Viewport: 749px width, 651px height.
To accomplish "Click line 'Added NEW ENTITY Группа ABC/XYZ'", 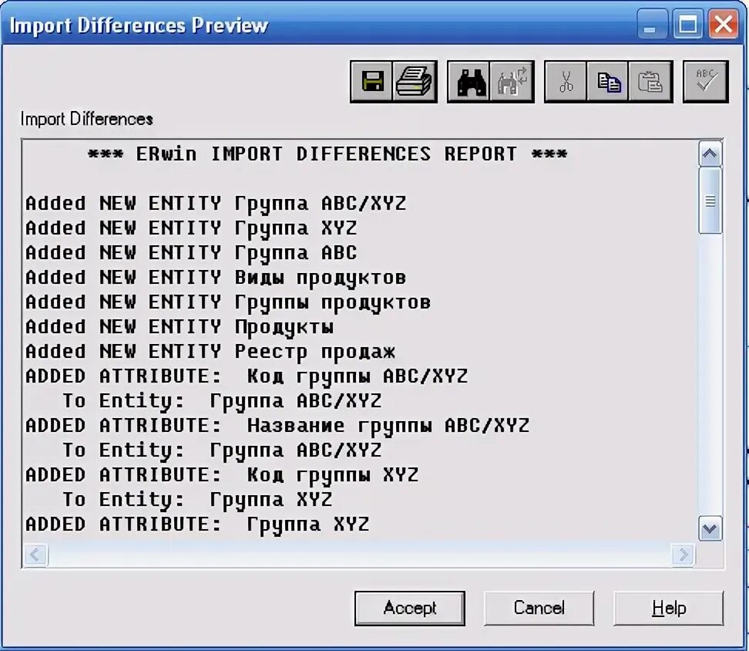I will pos(216,204).
